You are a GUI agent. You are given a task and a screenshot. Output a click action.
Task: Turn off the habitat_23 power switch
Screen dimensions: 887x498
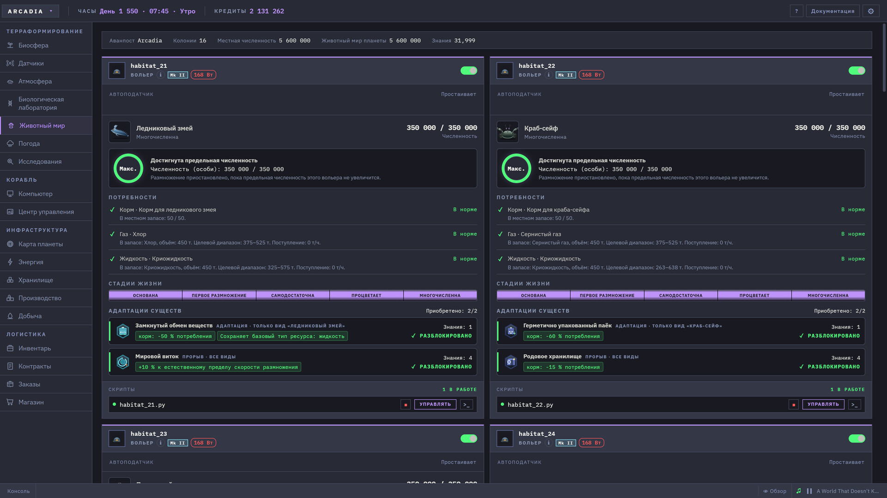(x=468, y=439)
